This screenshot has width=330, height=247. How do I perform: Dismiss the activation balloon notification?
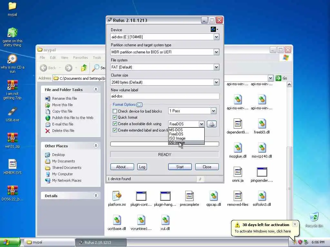click(x=295, y=224)
